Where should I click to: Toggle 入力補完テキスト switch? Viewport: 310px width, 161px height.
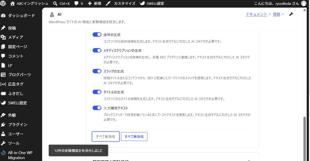[97, 108]
